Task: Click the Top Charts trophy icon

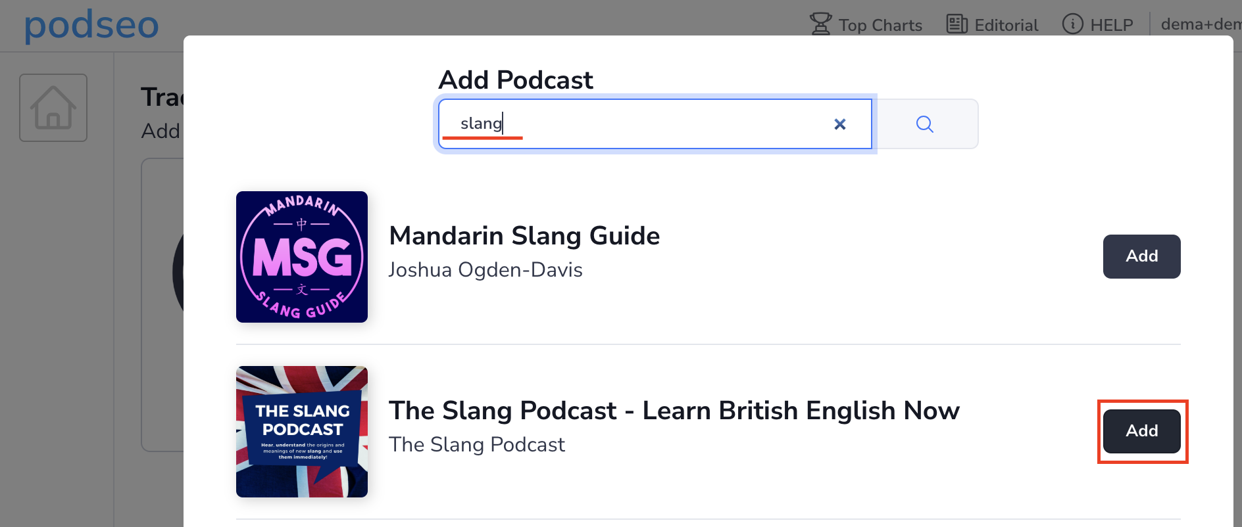Action: click(820, 24)
